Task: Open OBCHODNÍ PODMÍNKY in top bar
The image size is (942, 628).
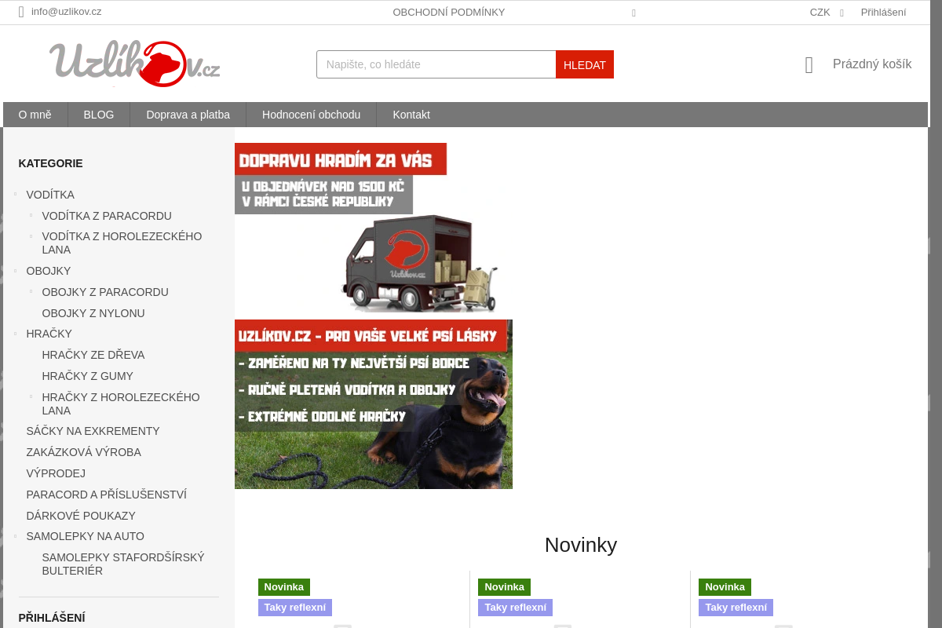Action: click(449, 13)
